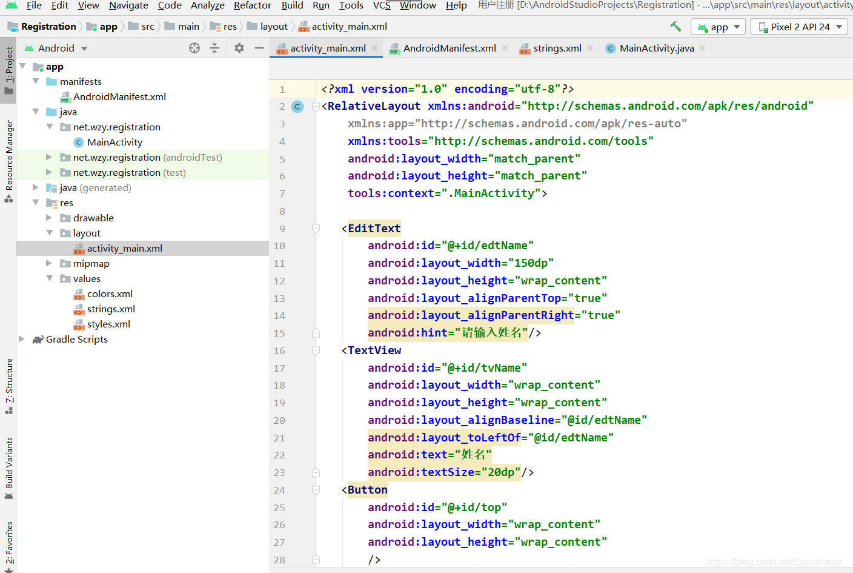Collapse the java folder

click(x=36, y=112)
